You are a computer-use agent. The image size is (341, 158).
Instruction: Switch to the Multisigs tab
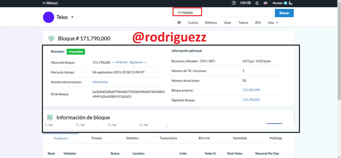pos(276,138)
